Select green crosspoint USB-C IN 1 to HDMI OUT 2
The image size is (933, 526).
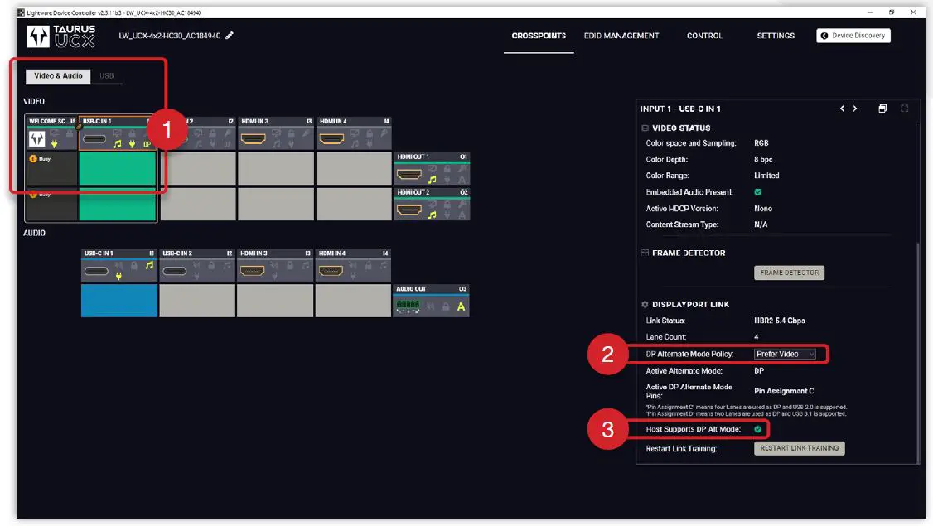(x=117, y=204)
